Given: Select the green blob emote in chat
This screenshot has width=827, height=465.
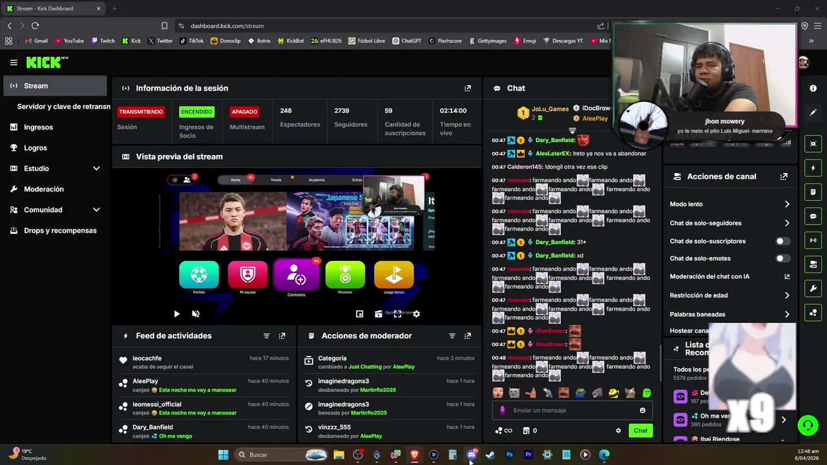Looking at the screenshot, I should 647,393.
